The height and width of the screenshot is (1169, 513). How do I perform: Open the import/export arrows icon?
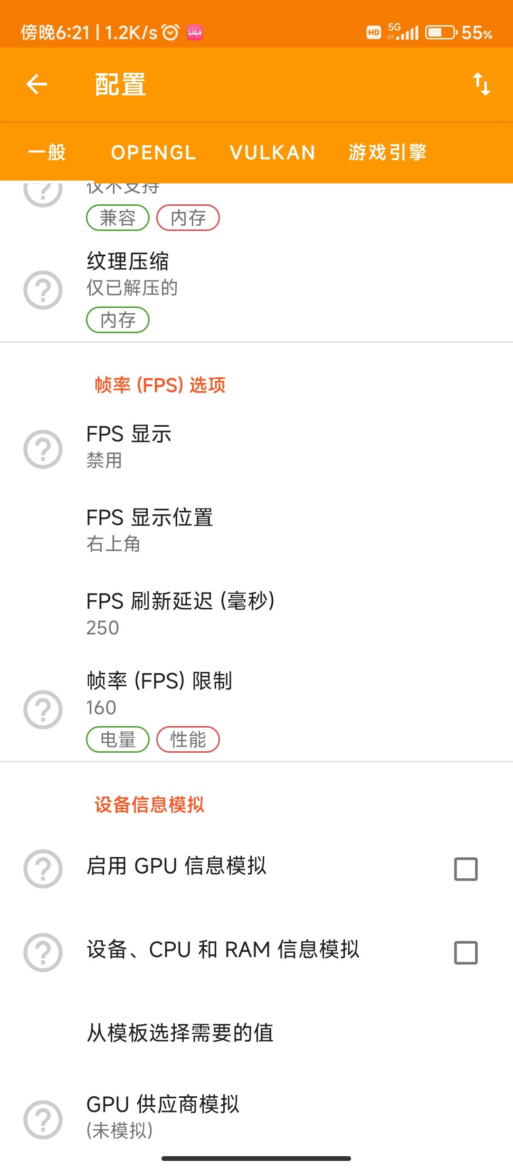click(481, 85)
